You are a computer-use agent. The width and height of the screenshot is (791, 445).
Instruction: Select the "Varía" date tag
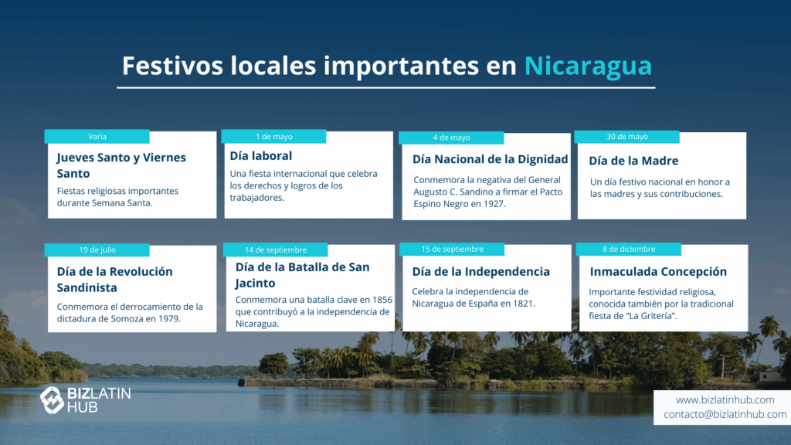(x=97, y=136)
